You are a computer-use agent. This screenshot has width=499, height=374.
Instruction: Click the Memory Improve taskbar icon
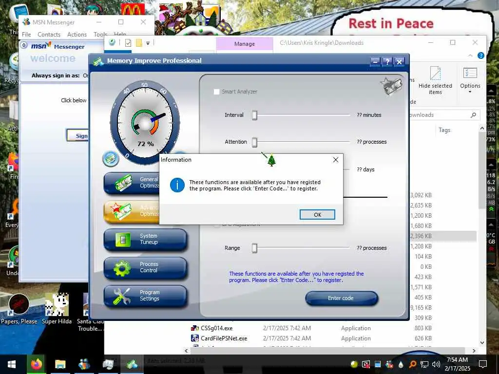pyautogui.click(x=132, y=364)
